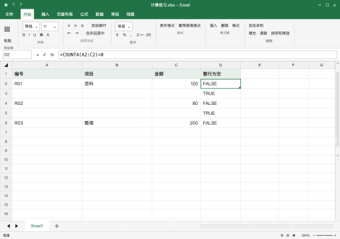The width and height of the screenshot is (340, 239).
Task: Center text with middle alignment icon
Action: coord(76,26)
